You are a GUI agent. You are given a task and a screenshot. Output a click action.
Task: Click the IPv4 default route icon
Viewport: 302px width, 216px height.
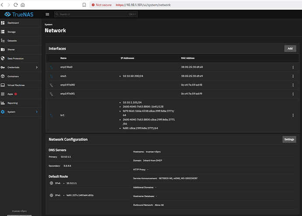tap(51, 183)
